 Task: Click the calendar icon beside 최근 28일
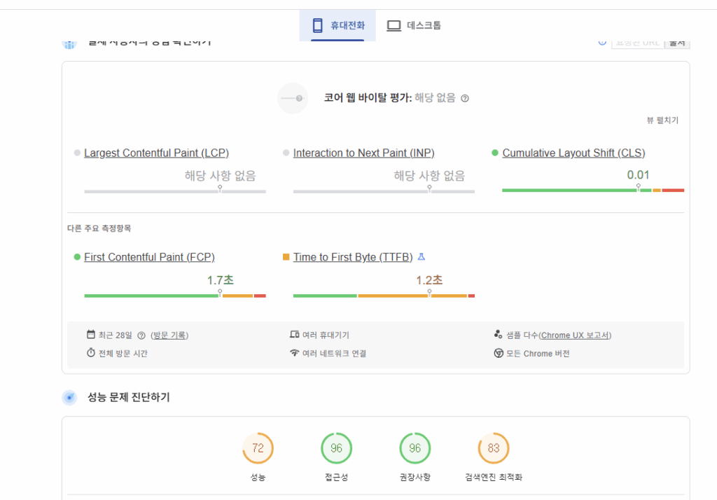pyautogui.click(x=91, y=335)
